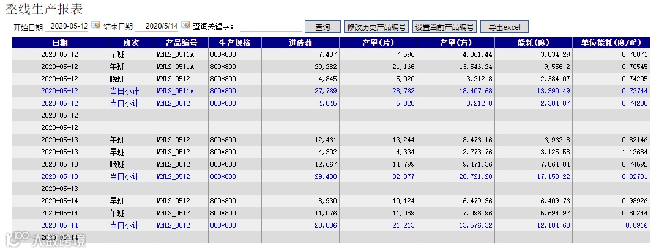Click the 查询关键字 keyword input box
659x252 pixels.
(271, 27)
